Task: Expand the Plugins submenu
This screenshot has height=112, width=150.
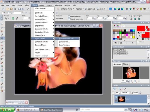Action: pyautogui.click(x=42, y=52)
